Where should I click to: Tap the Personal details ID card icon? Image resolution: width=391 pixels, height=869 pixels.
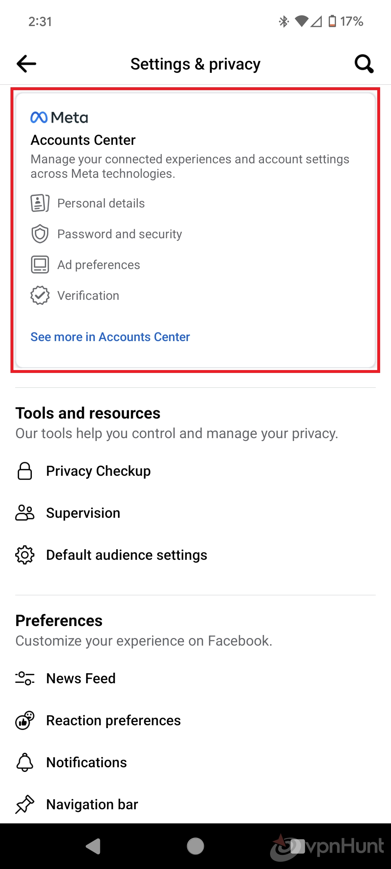(40, 203)
